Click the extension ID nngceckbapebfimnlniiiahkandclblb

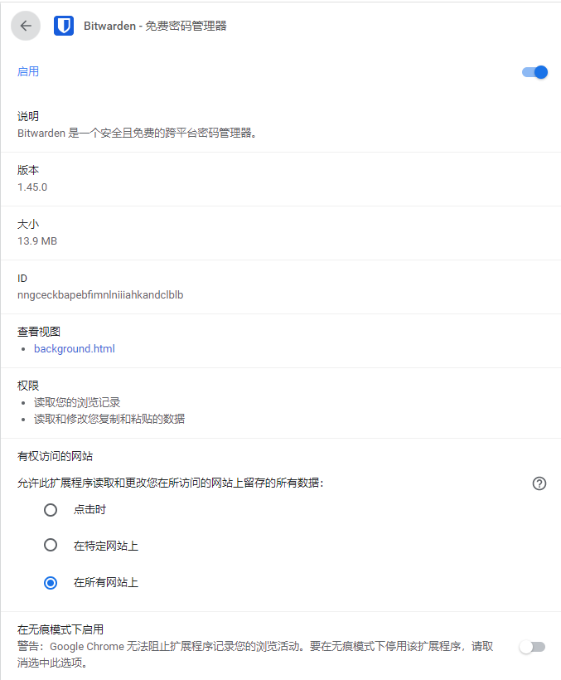click(100, 295)
